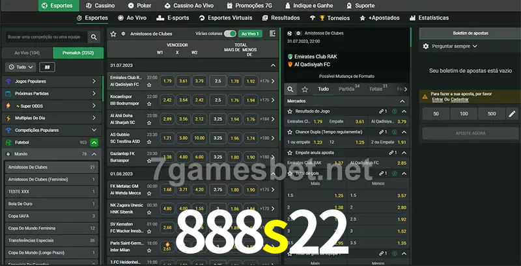Click the search magnifier beside the competition field

pyautogui.click(x=94, y=38)
